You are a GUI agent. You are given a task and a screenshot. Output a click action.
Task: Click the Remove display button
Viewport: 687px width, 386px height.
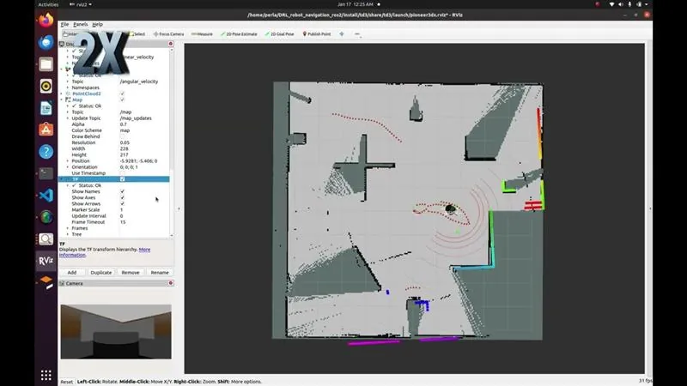click(x=131, y=272)
